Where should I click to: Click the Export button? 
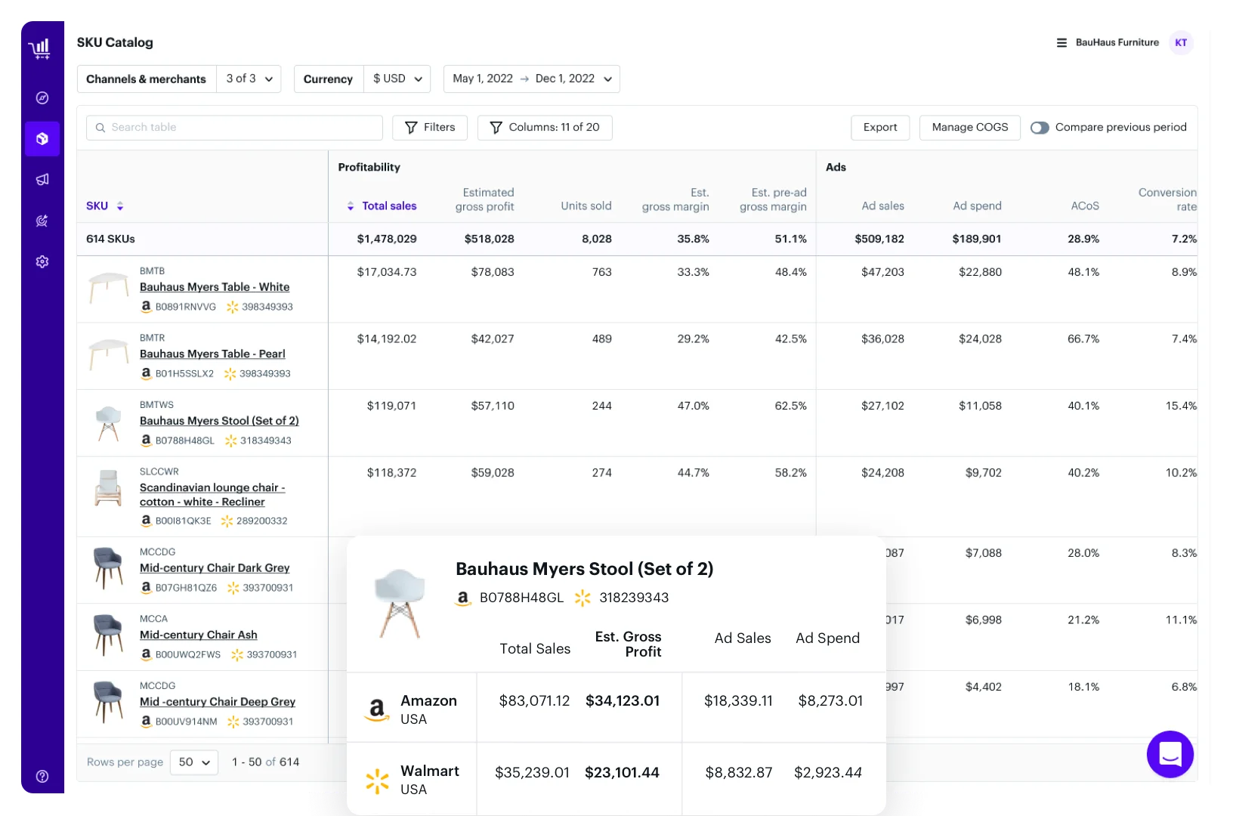pos(880,128)
